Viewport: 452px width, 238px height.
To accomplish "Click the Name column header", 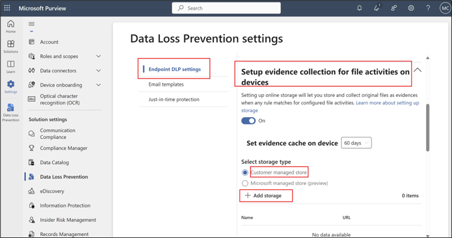I will click(247, 218).
